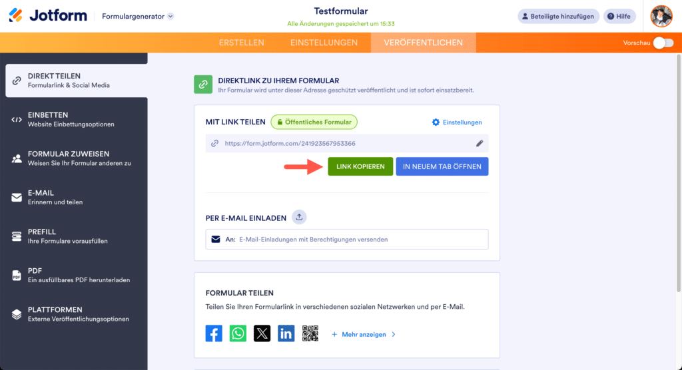Viewport: 682px width, 370px height.
Task: Click the upload icon beside Per E-Mail einladen
Action: pyautogui.click(x=300, y=217)
